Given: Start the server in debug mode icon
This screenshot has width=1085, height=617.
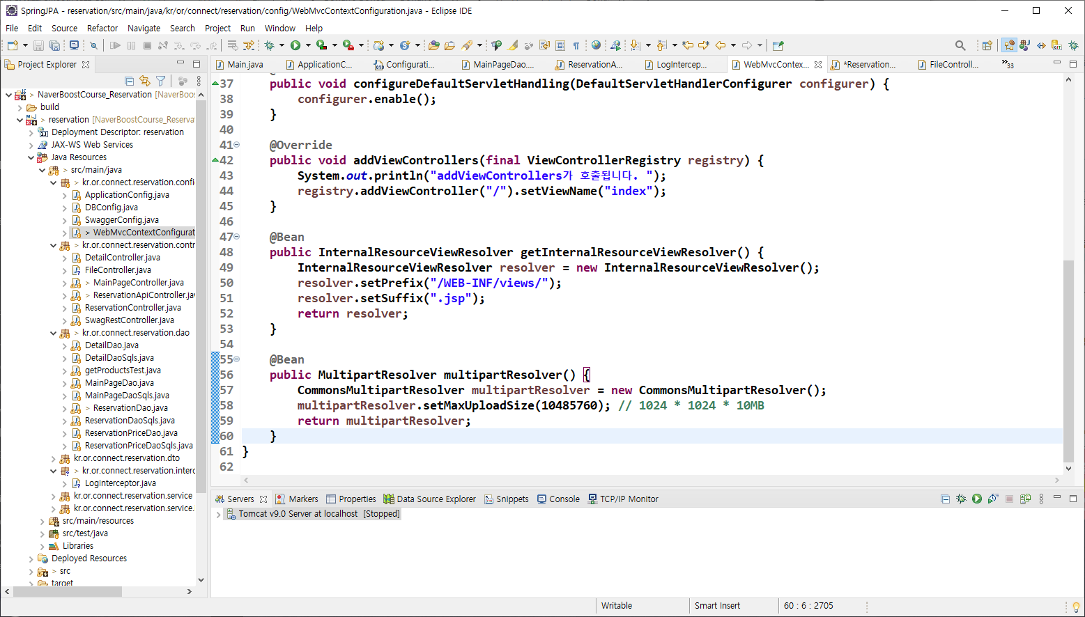Looking at the screenshot, I should (x=961, y=499).
